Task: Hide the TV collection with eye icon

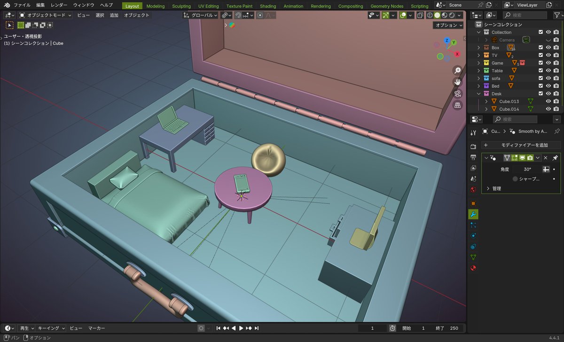Action: click(548, 55)
